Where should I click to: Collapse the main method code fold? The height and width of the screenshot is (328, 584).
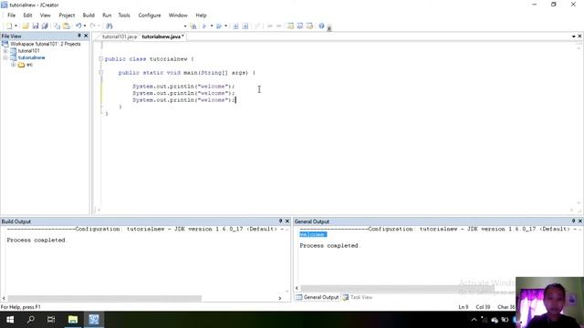[x=100, y=73]
